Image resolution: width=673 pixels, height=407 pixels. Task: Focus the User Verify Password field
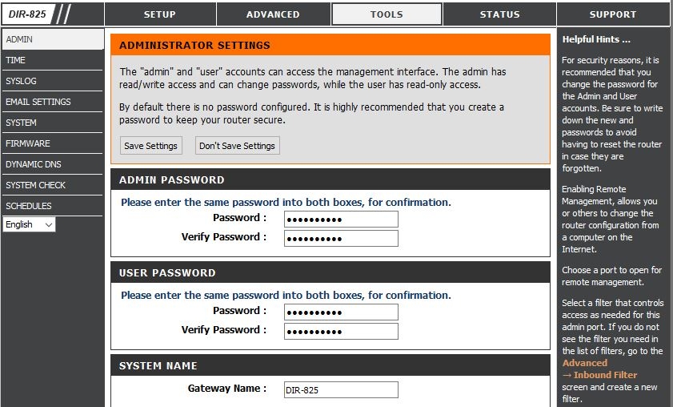point(341,331)
